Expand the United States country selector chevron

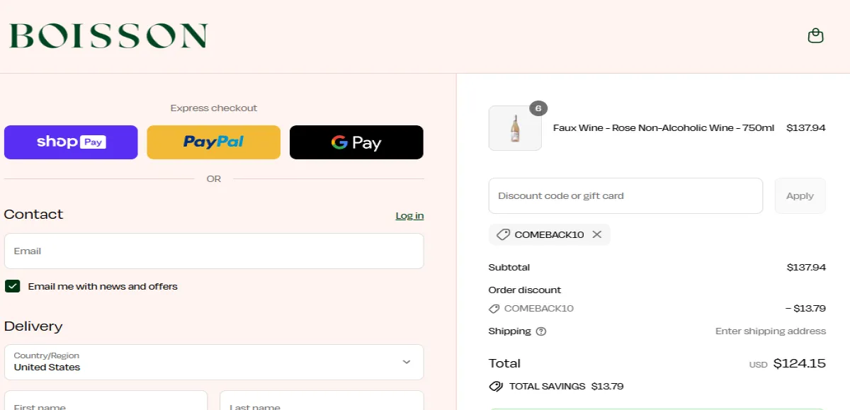pos(407,362)
